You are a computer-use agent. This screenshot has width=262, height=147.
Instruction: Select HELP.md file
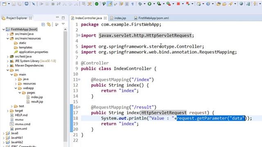21,115
